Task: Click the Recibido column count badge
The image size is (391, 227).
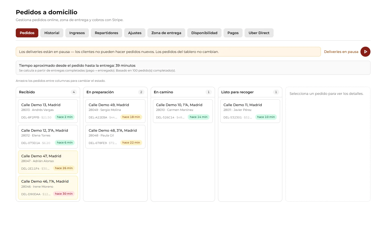Action: click(74, 92)
